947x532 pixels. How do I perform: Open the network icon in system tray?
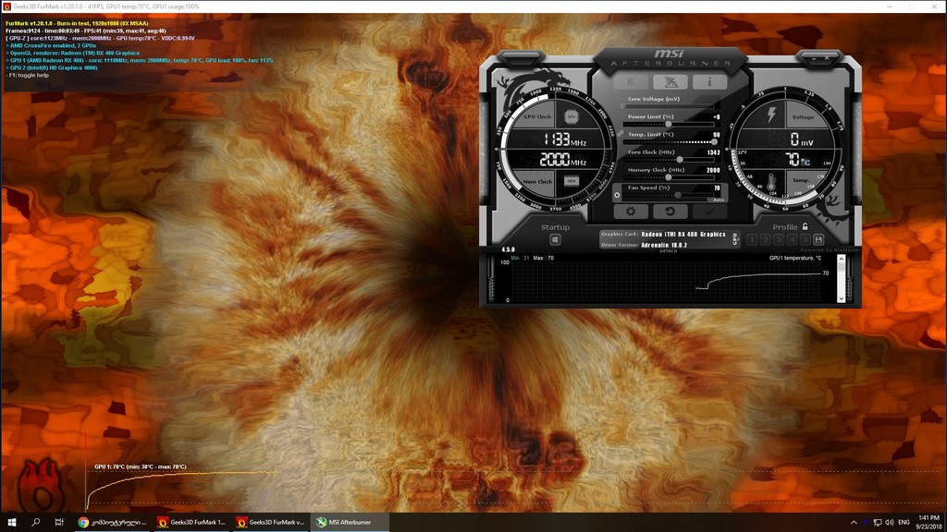pyautogui.click(x=878, y=523)
